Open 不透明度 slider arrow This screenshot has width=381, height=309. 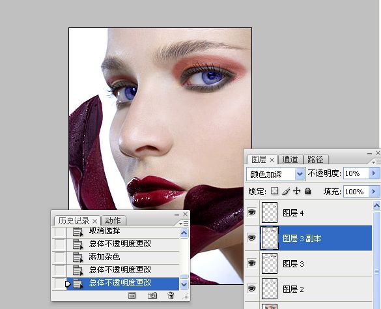click(x=374, y=173)
